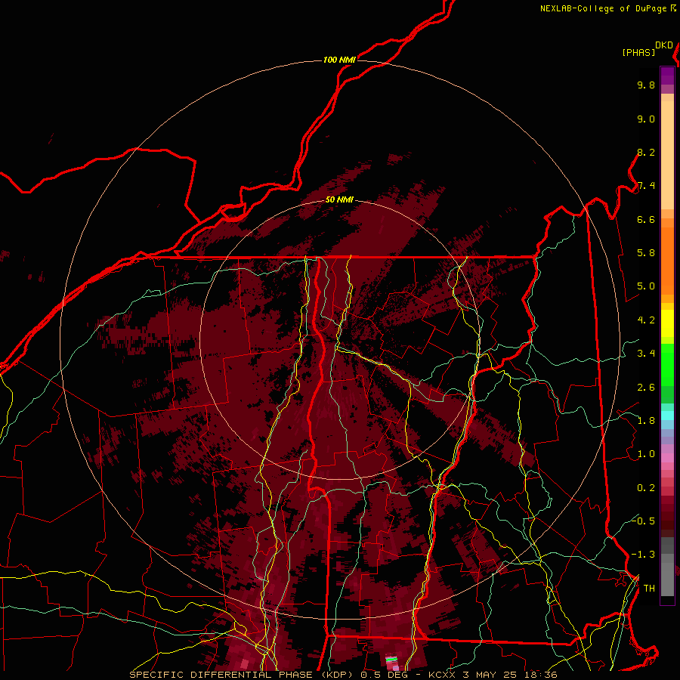
Task: Click the -1.3 scale label
Action: point(643,555)
